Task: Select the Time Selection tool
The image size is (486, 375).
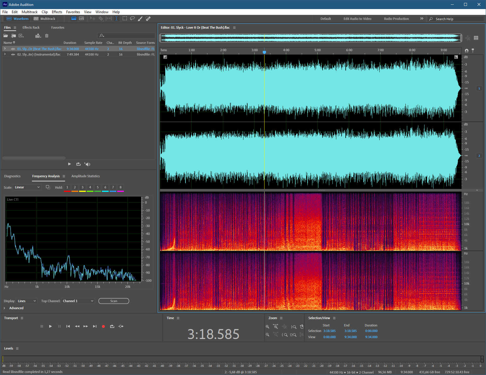Action: 116,18
